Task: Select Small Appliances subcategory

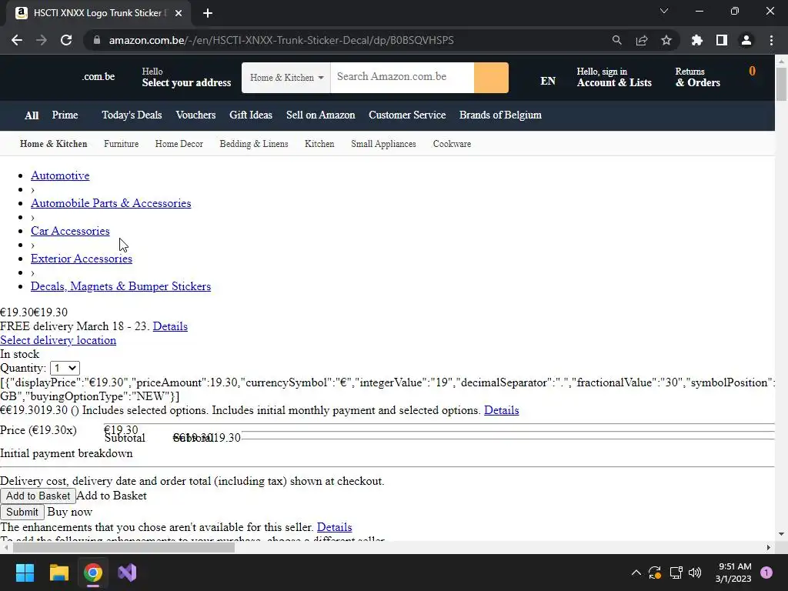Action: tap(383, 144)
